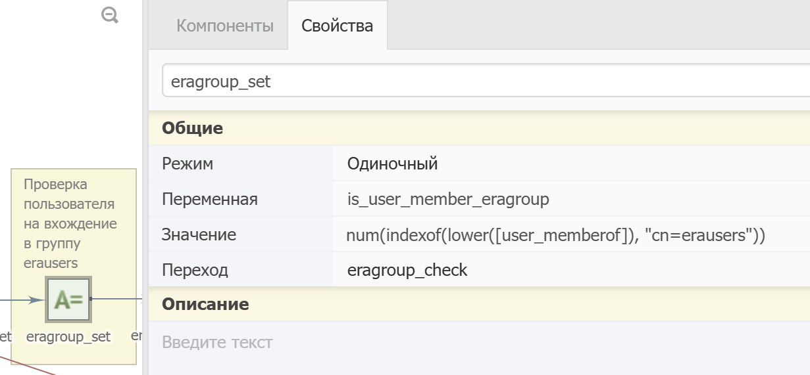Switch to the Компоненты tab
The height and width of the screenshot is (375, 810).
tap(225, 26)
